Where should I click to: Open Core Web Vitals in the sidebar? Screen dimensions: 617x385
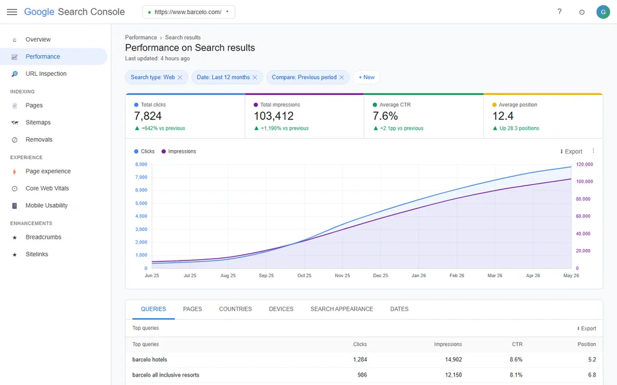point(53,189)
